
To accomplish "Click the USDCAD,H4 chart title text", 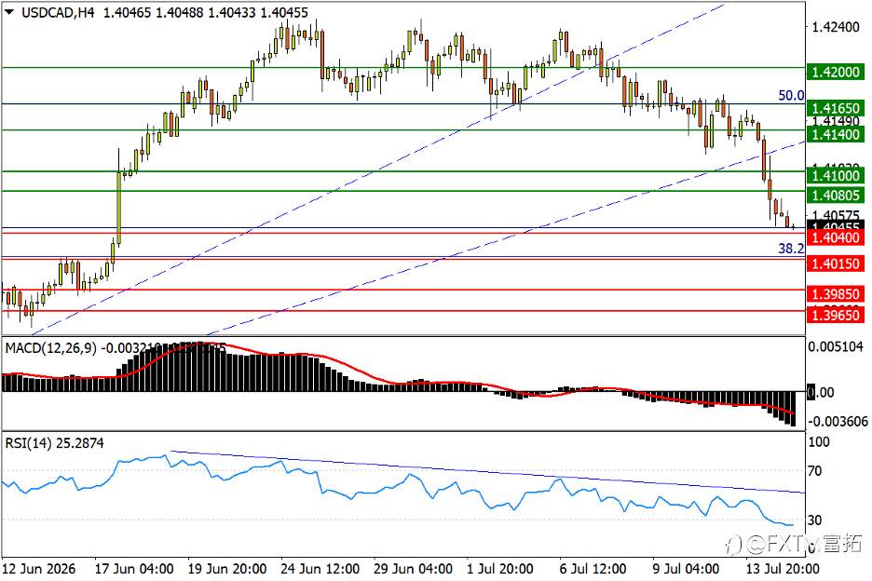I will [58, 12].
